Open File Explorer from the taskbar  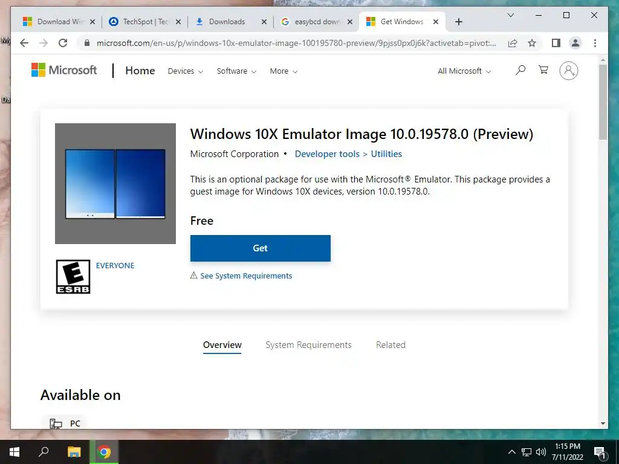(74, 452)
